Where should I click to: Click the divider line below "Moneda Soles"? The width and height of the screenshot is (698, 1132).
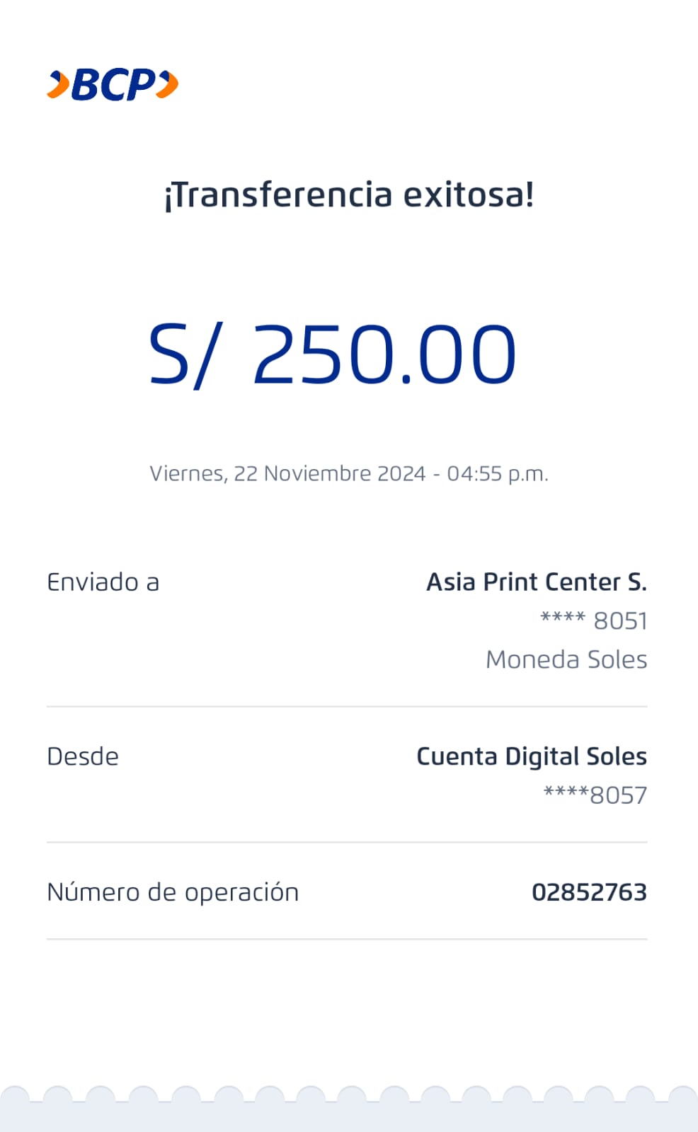click(347, 706)
